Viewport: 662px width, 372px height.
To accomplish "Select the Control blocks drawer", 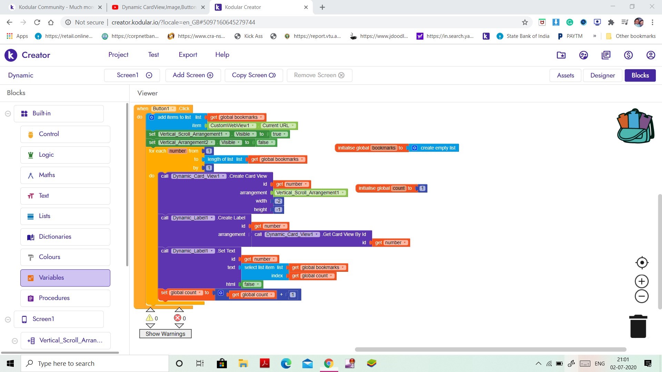I will [x=65, y=134].
